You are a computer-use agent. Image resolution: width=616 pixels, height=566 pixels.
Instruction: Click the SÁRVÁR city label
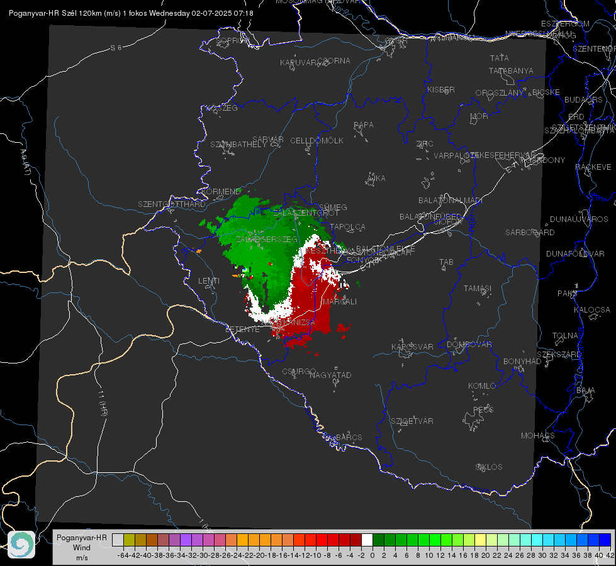[x=268, y=140]
